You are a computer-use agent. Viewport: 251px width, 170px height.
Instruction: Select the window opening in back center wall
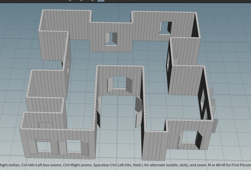tap(111, 38)
